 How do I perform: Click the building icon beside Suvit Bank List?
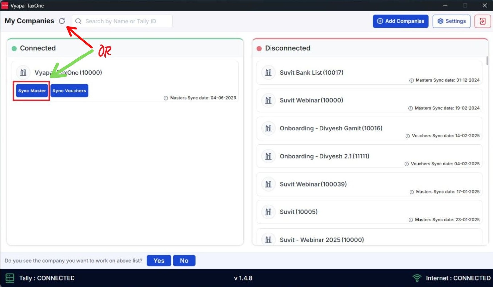pos(269,72)
